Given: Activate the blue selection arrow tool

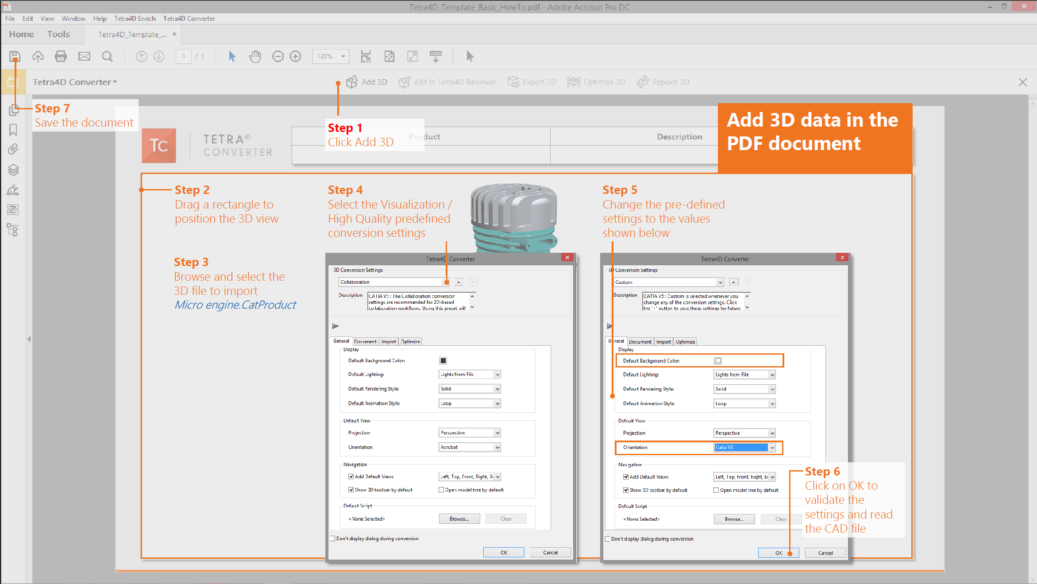Looking at the screenshot, I should point(232,56).
